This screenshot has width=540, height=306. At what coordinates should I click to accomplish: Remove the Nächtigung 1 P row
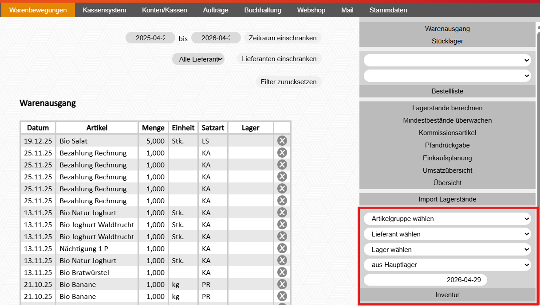(x=282, y=248)
